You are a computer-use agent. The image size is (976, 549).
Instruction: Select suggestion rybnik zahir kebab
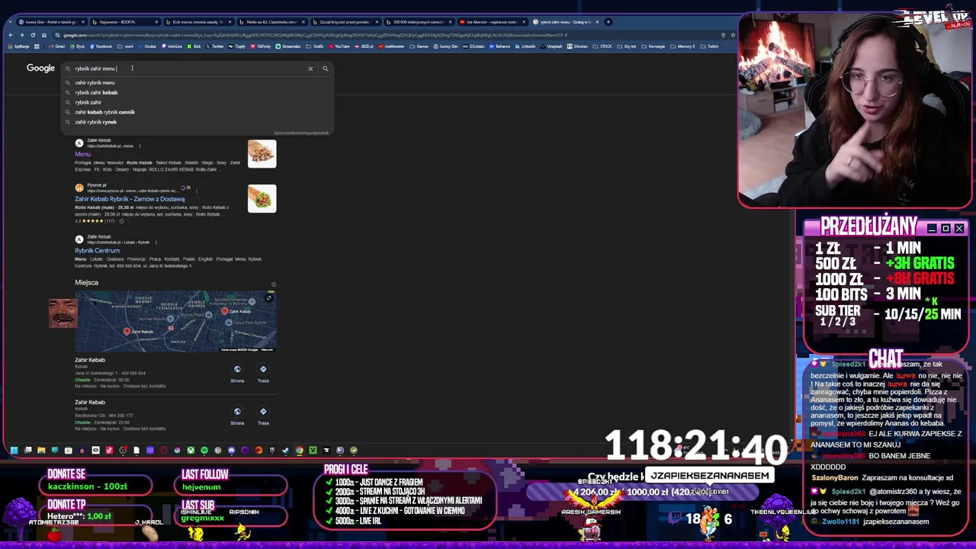(x=197, y=92)
